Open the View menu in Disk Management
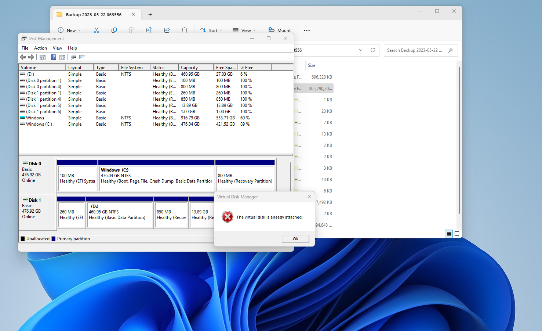 [x=57, y=48]
